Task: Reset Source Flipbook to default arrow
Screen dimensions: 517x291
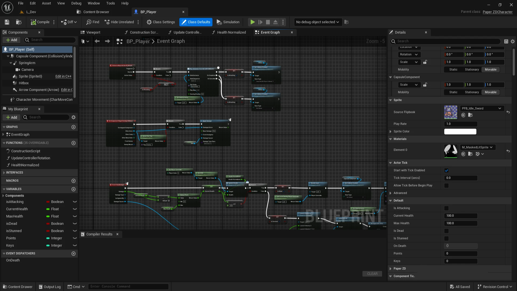Action: [508, 112]
